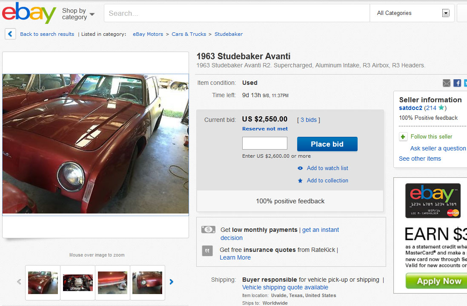
Task: Go to Studebaker category breadcrumb
Action: 229,34
